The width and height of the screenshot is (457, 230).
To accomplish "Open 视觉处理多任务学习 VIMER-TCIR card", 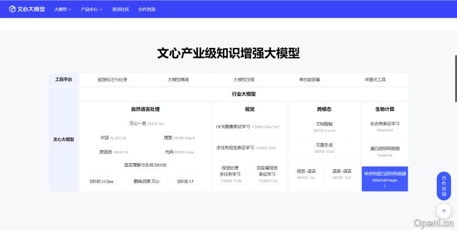I will (x=231, y=174).
